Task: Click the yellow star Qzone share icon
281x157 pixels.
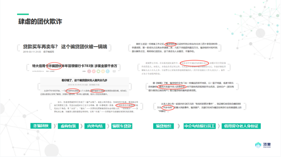Action: pos(103,71)
